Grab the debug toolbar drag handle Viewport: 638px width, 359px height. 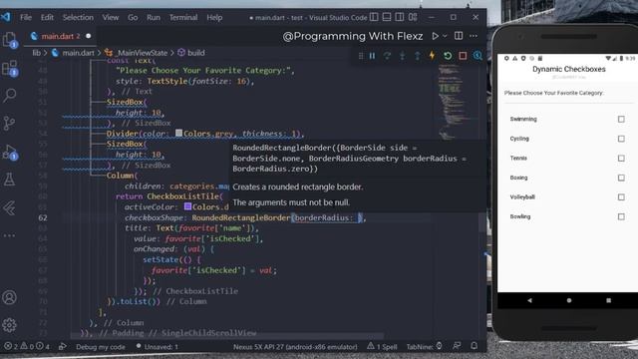click(361, 56)
